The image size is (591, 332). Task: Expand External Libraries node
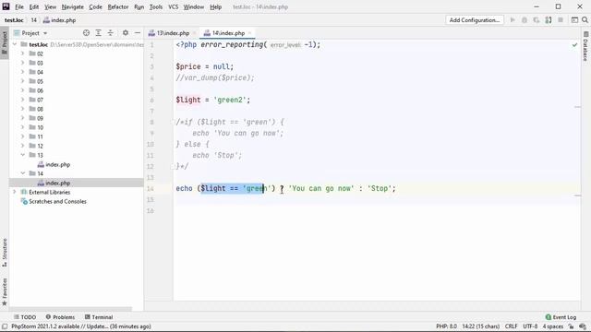[x=15, y=192]
